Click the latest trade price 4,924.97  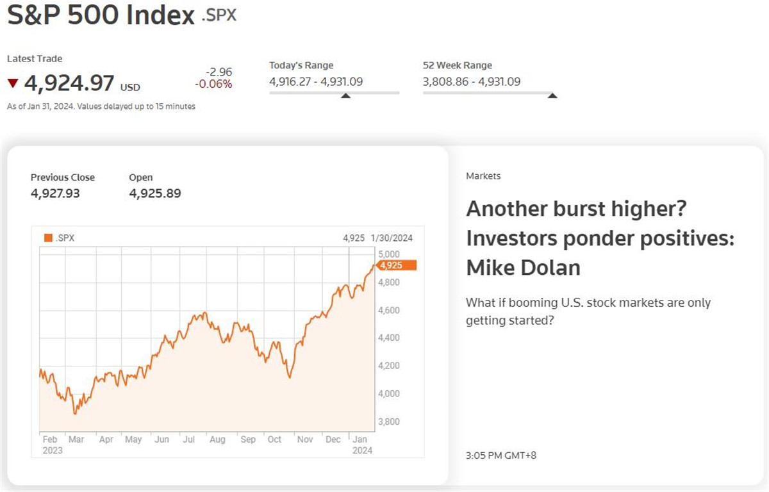(x=69, y=83)
